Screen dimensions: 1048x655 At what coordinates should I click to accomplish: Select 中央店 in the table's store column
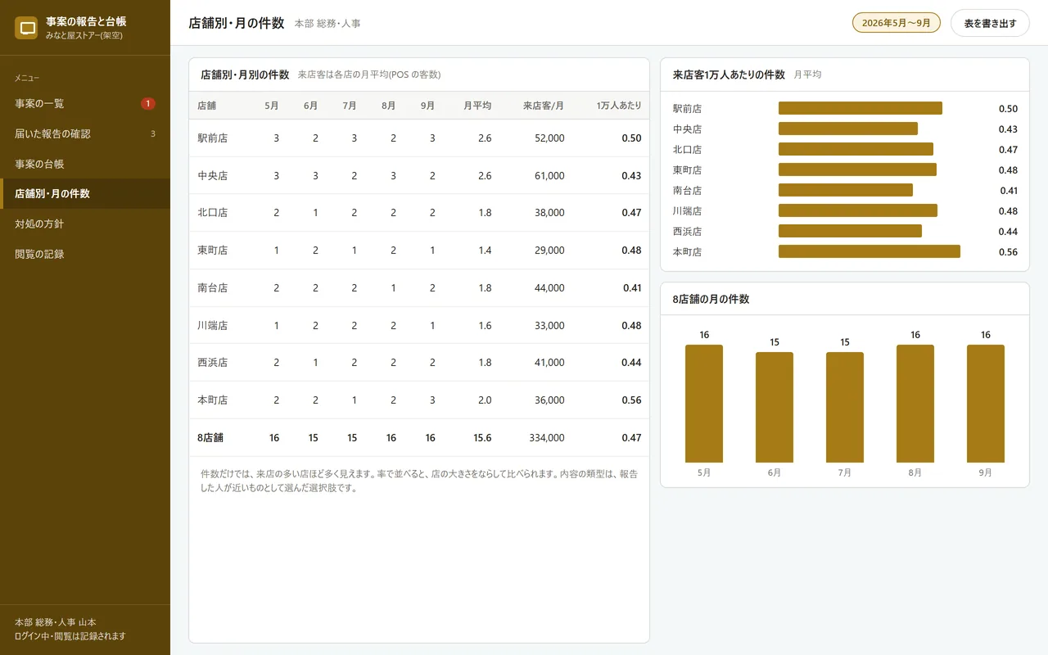point(212,176)
